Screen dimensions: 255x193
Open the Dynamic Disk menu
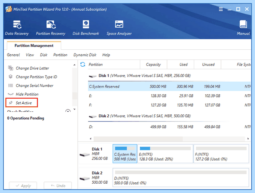pos(85,55)
